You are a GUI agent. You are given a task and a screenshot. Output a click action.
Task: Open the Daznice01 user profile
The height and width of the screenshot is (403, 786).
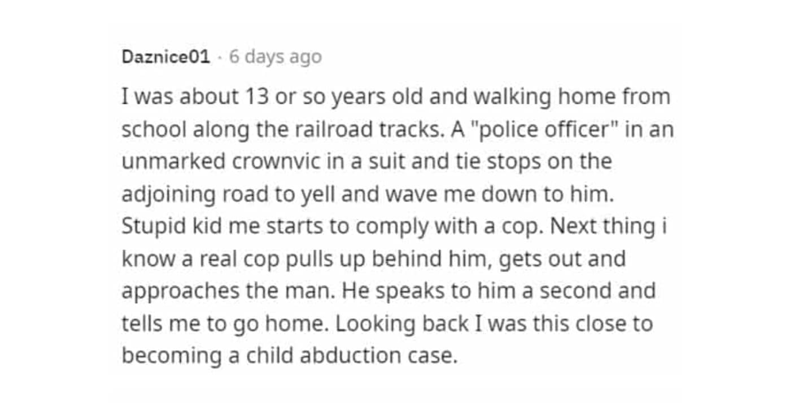pyautogui.click(x=165, y=57)
